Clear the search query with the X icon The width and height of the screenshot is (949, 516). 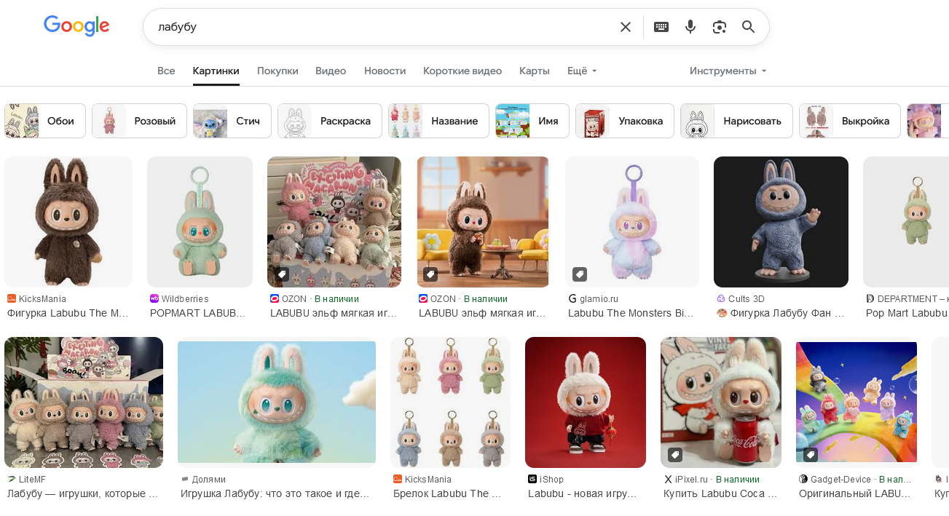(626, 27)
